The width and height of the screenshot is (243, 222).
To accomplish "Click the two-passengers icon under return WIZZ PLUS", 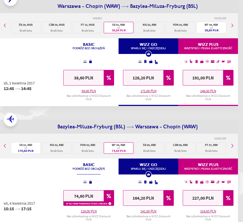I will 229,182.
